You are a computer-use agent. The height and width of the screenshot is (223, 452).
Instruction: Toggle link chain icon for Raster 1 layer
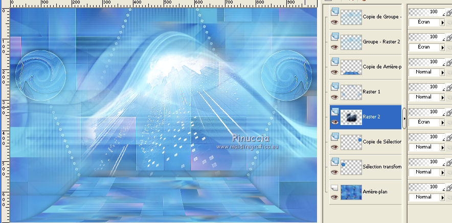click(449, 87)
